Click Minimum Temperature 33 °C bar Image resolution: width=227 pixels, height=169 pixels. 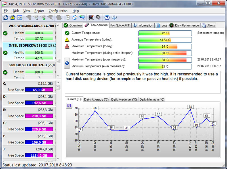pyautogui.click(x=165, y=67)
